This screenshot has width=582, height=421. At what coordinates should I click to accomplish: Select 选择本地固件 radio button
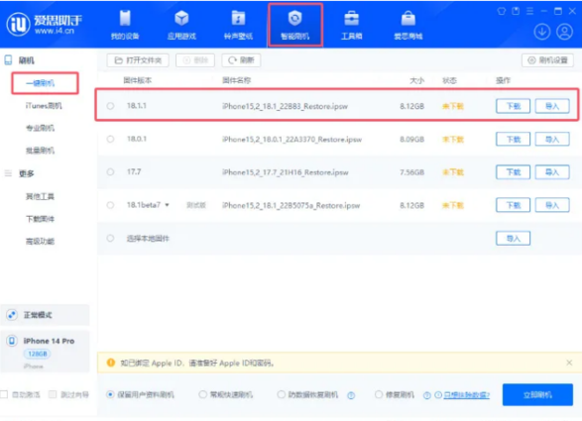click(x=110, y=238)
